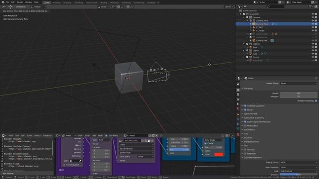Click the Render samples field
The width and height of the screenshot is (319, 179).
[298, 93]
